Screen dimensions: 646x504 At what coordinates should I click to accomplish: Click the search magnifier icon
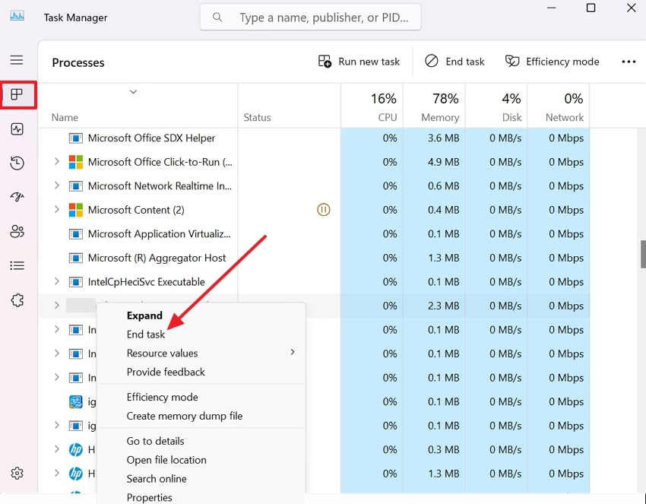(217, 17)
